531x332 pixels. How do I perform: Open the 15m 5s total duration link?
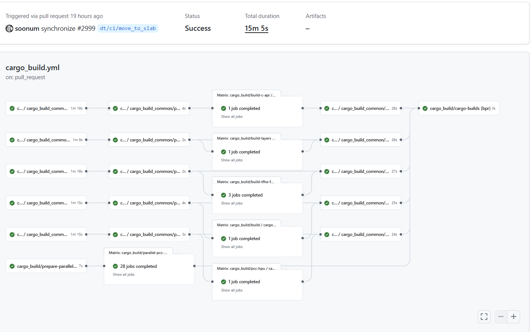256,29
